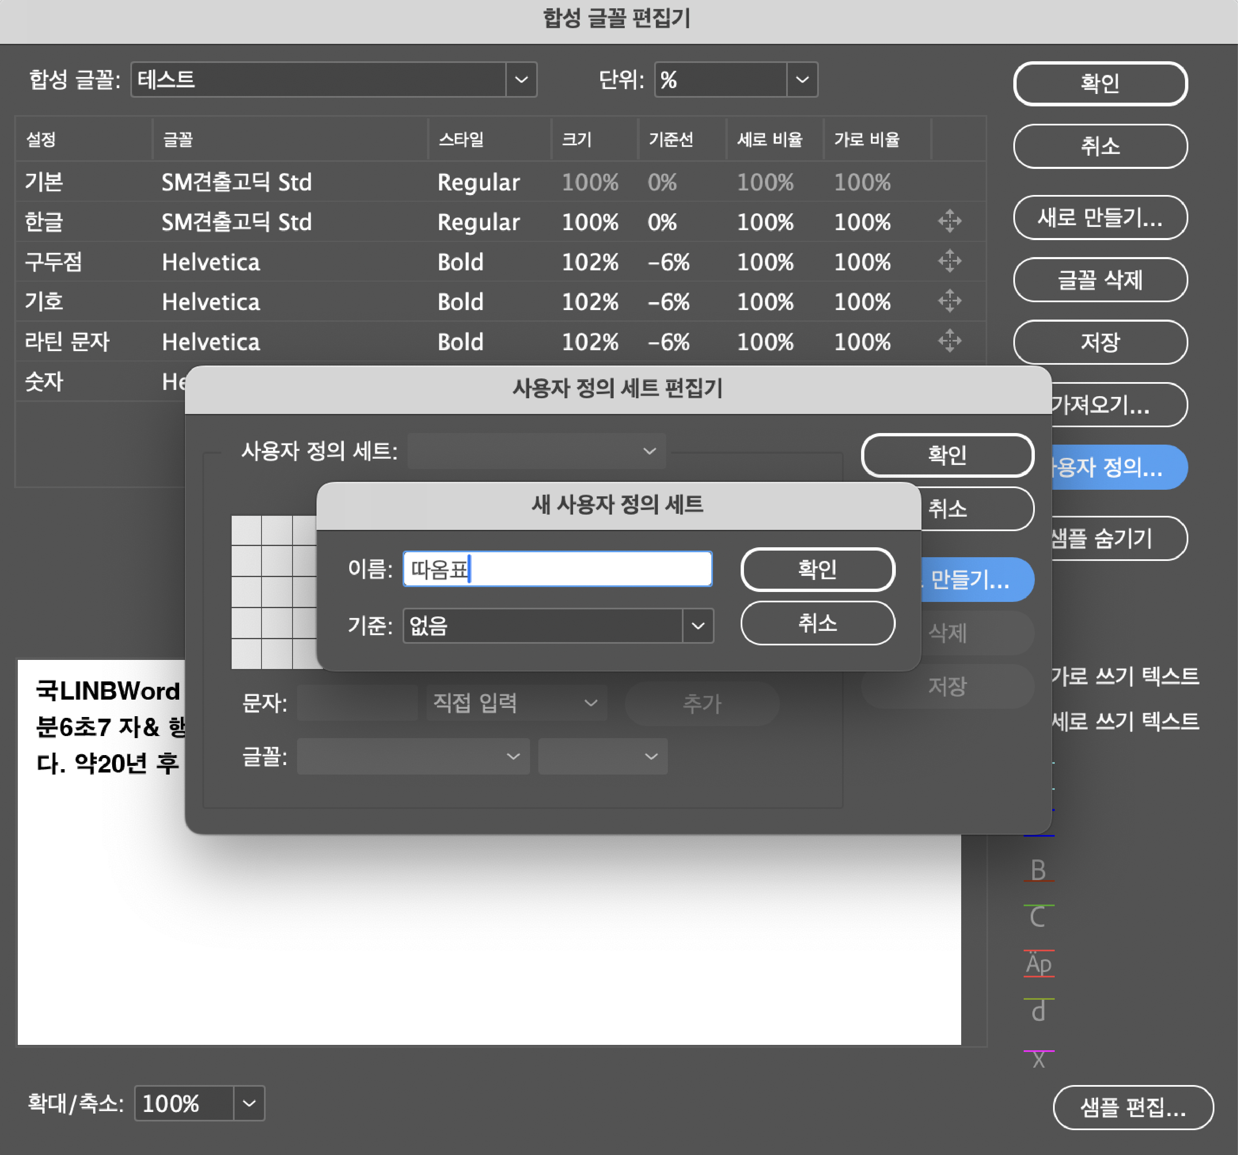
Task: Toggle the cap height guide icon (C)
Action: click(x=1038, y=917)
